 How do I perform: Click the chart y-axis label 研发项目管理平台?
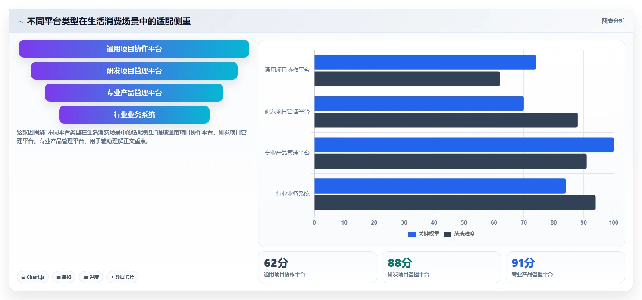pyautogui.click(x=287, y=111)
